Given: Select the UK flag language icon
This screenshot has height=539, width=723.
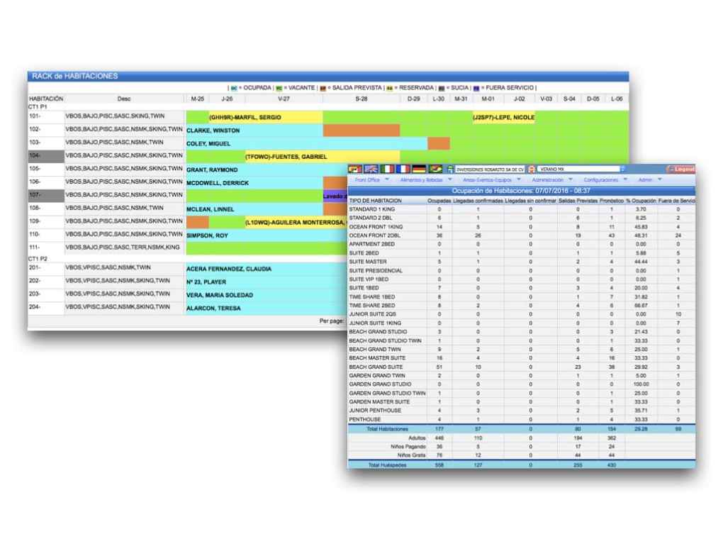Looking at the screenshot, I should point(371,170).
